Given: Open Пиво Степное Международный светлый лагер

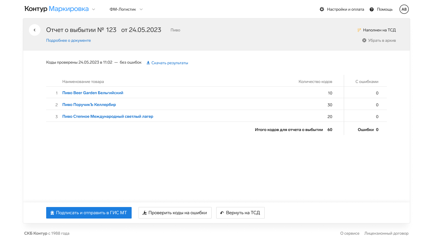Looking at the screenshot, I should pos(108,116).
